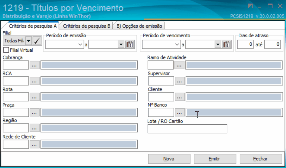Switch to Critérios de pesquisa A tab
Image resolution: width=286 pixels, height=168 pixels.
tap(33, 26)
